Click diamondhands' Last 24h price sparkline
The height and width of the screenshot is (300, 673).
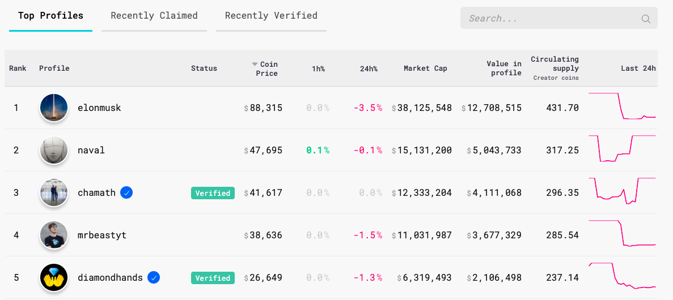coord(623,276)
